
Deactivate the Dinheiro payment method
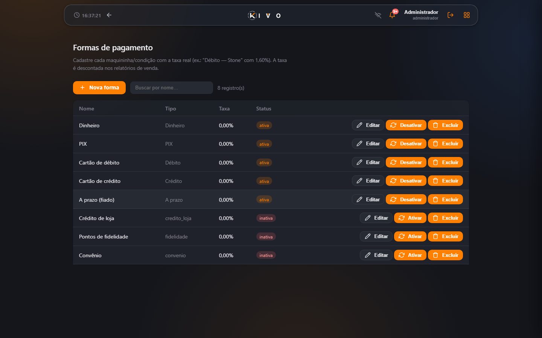[406, 125]
